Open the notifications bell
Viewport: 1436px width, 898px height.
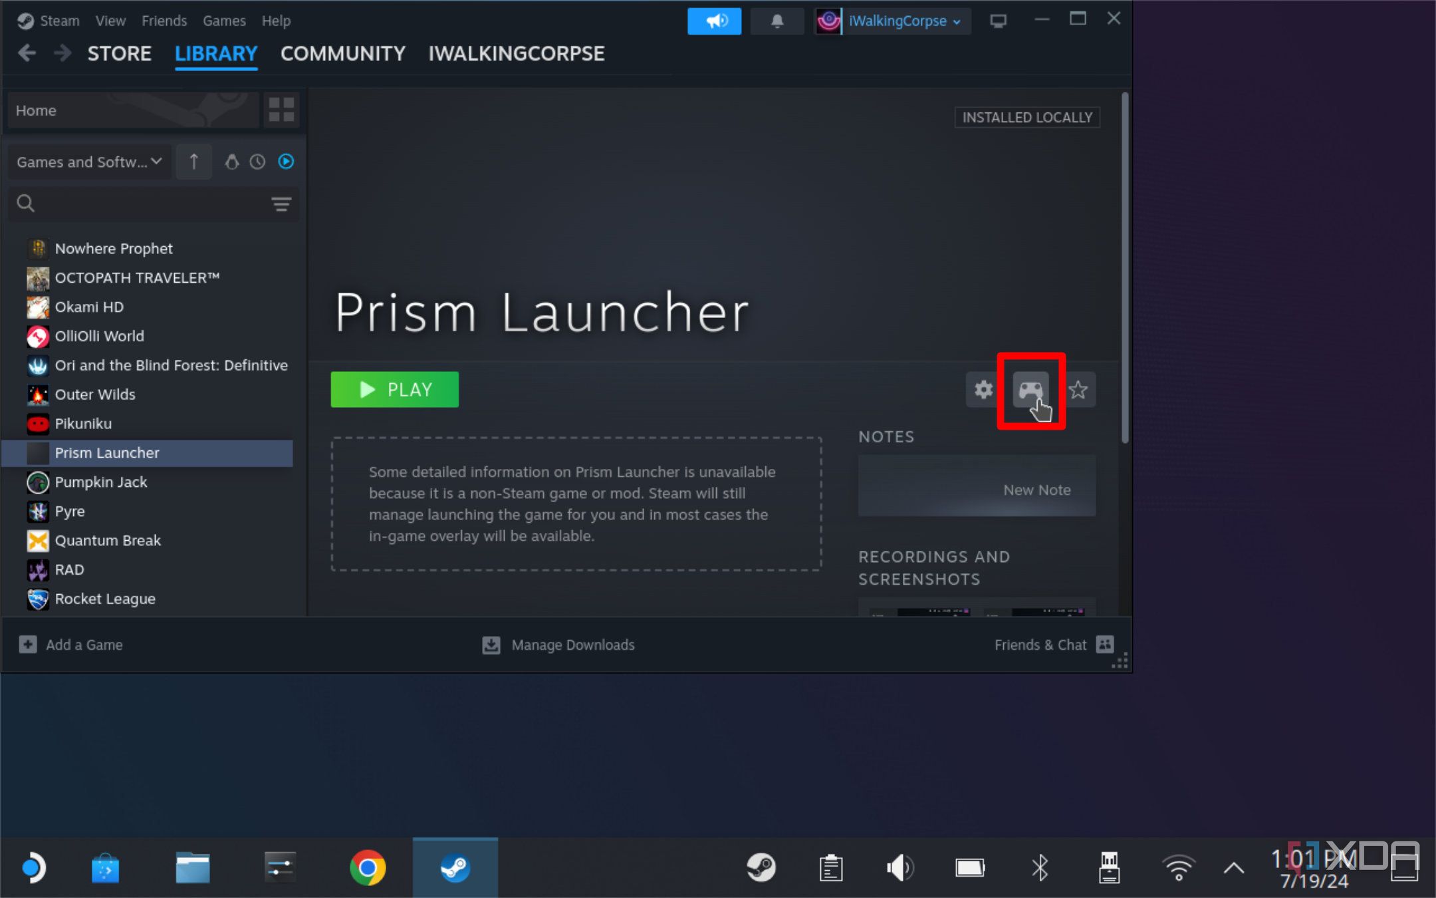tap(777, 21)
